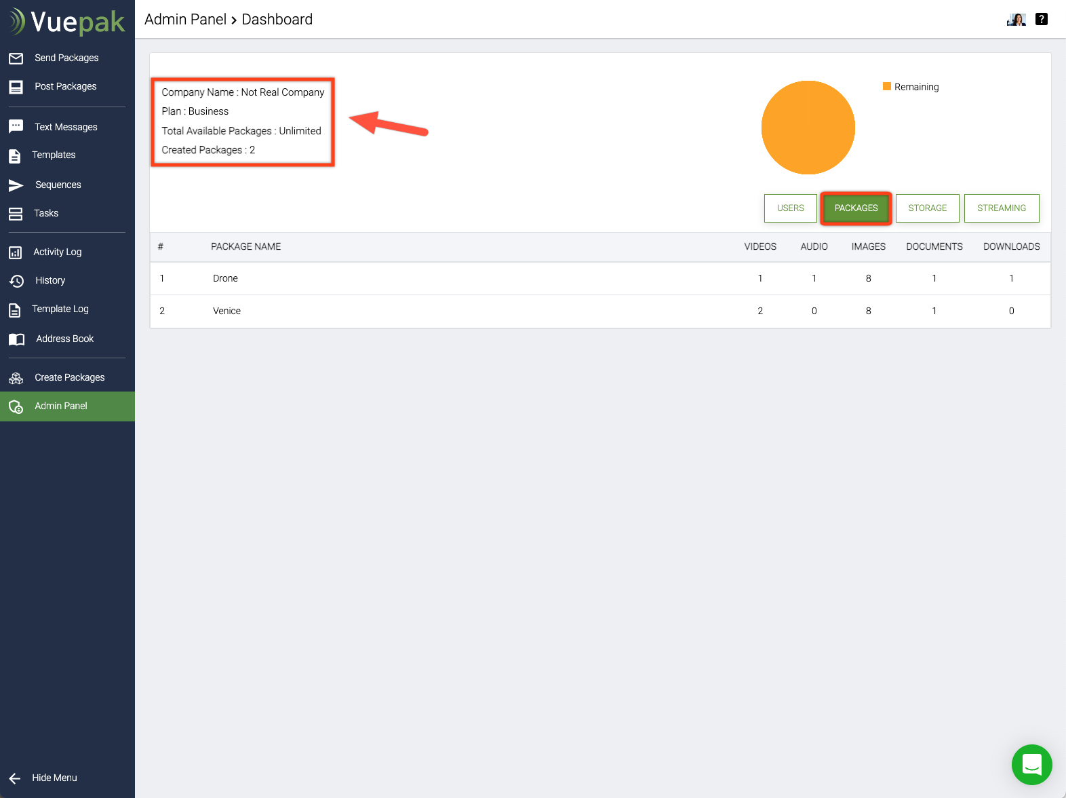Click Plan : Business text

point(195,111)
